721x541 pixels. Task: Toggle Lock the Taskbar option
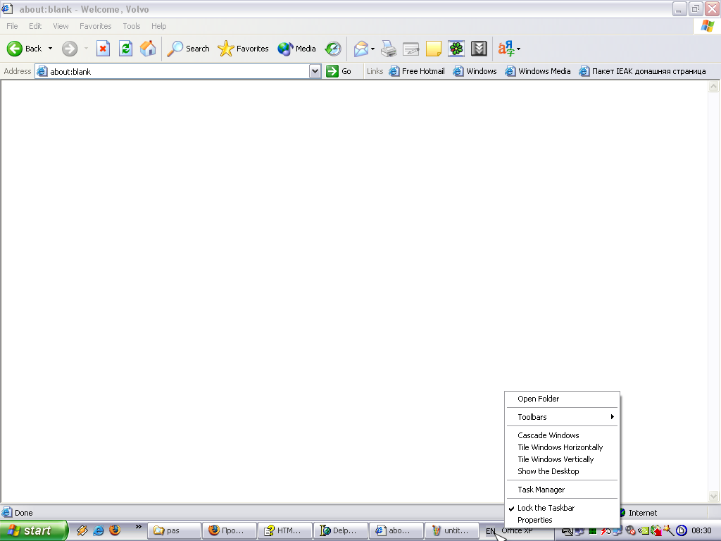pos(546,508)
